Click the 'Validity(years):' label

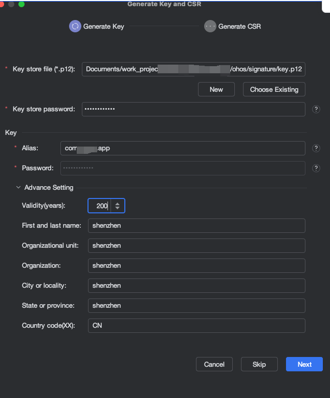[x=43, y=206]
